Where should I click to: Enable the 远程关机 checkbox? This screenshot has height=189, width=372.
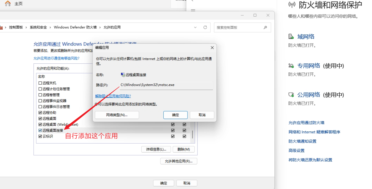(x=40, y=83)
